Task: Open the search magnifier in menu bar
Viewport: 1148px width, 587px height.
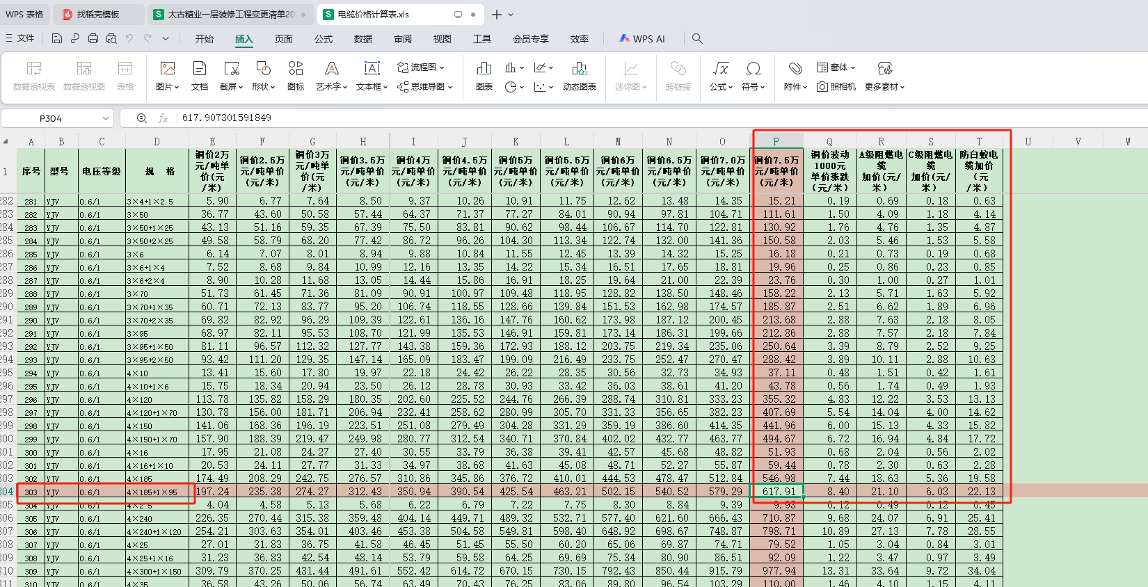Action: click(697, 38)
